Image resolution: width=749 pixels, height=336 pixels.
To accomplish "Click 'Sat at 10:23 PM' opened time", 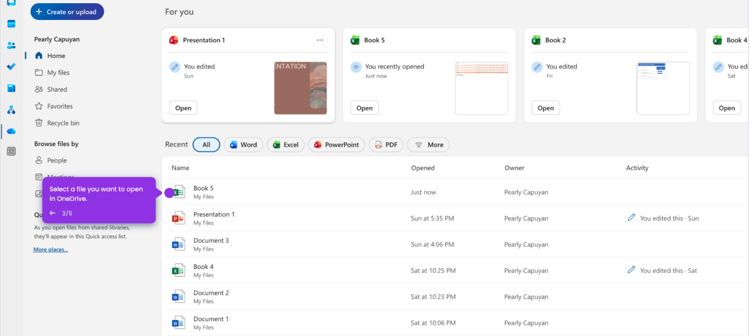I will [433, 297].
